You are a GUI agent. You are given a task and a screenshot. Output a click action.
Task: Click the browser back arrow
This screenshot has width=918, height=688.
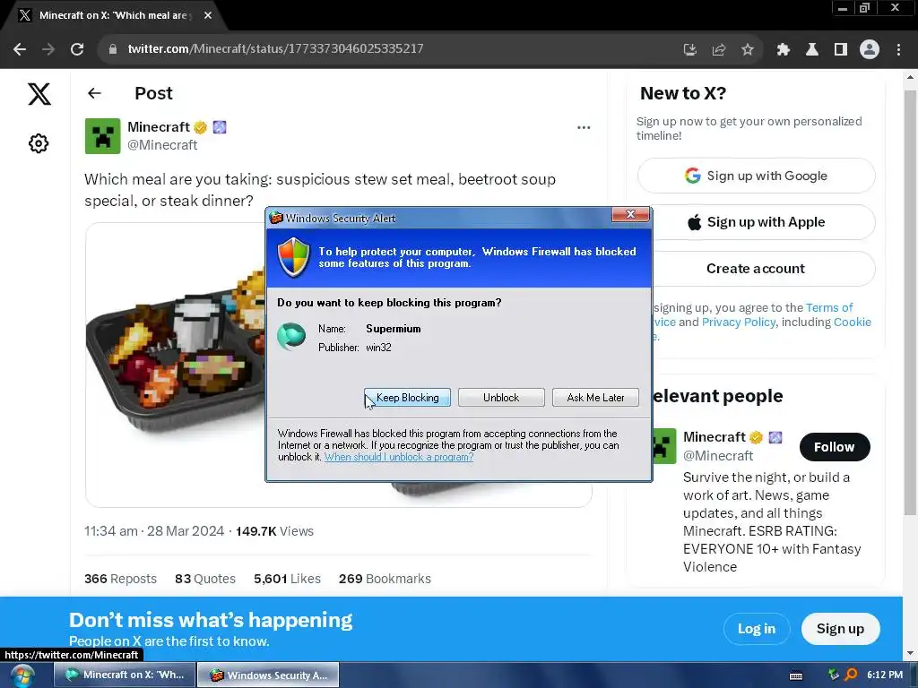point(20,49)
